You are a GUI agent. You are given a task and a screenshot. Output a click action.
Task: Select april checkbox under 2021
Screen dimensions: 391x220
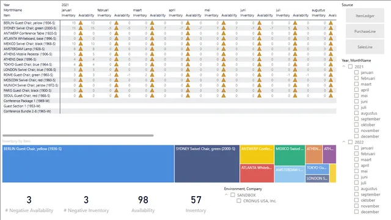click(x=356, y=90)
